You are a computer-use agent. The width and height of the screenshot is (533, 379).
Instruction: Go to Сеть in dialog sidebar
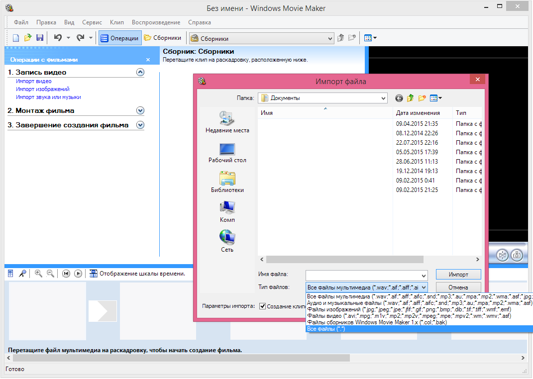227,241
